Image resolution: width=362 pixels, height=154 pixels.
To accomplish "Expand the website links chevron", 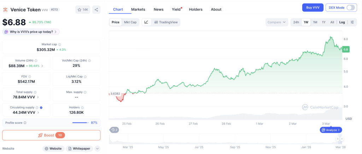I will point(98,148).
